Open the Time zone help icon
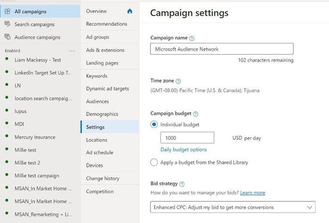The height and width of the screenshot is (223, 329). pos(178,81)
